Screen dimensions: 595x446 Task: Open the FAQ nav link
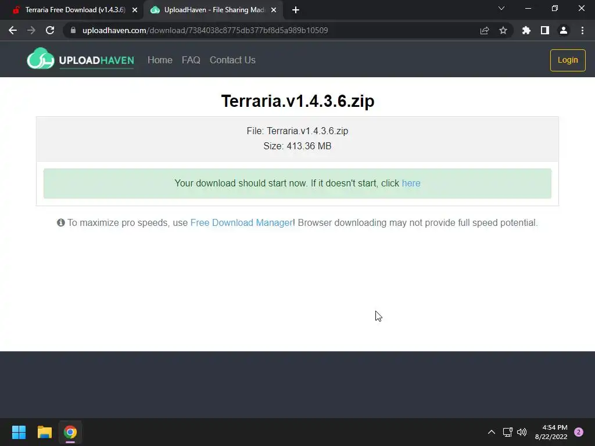click(x=191, y=60)
